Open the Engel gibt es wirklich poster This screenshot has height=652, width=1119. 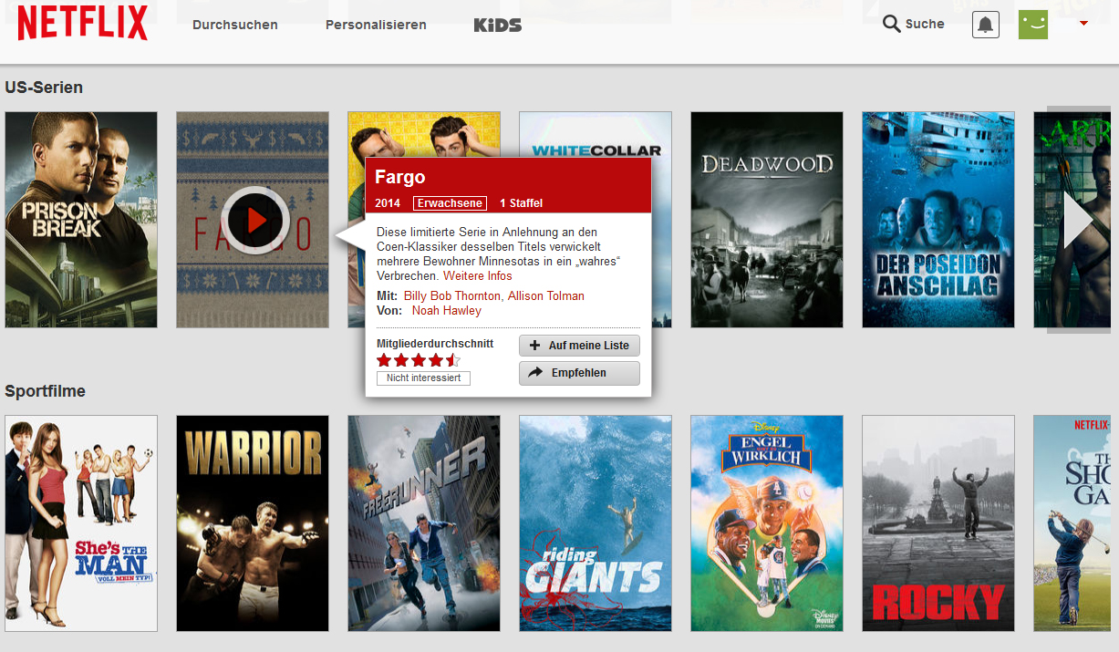click(x=767, y=523)
